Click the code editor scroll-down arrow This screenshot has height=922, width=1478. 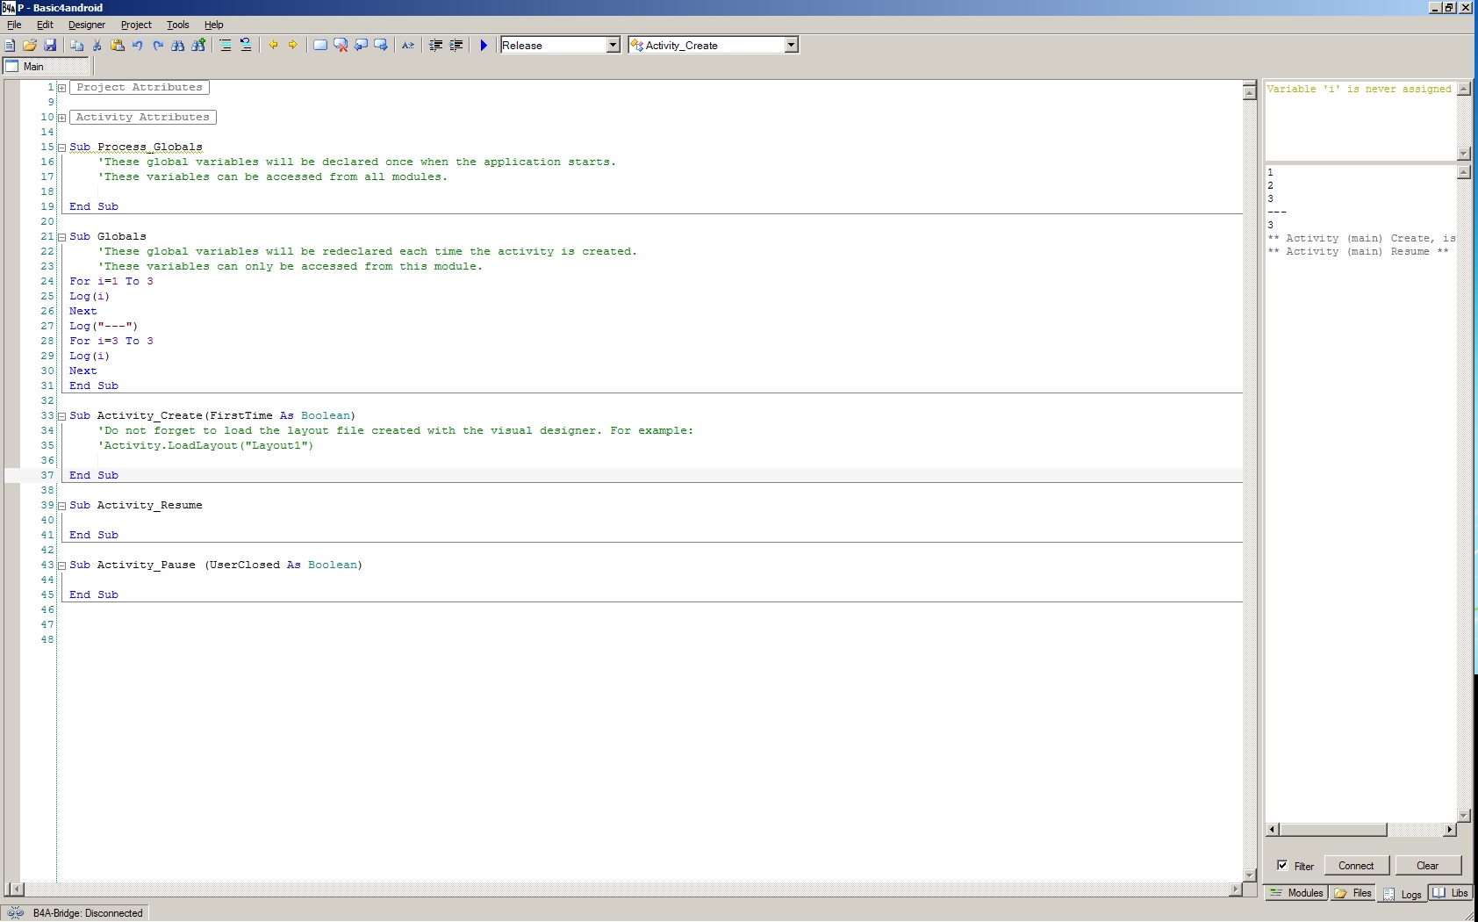(1250, 875)
